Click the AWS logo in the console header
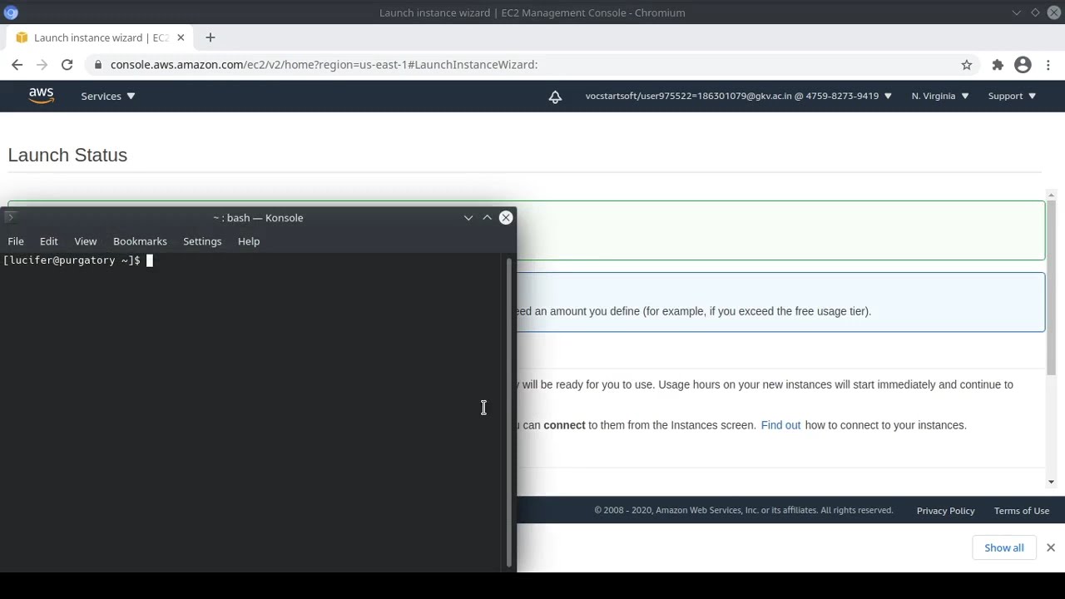This screenshot has width=1065, height=599. coord(41,96)
